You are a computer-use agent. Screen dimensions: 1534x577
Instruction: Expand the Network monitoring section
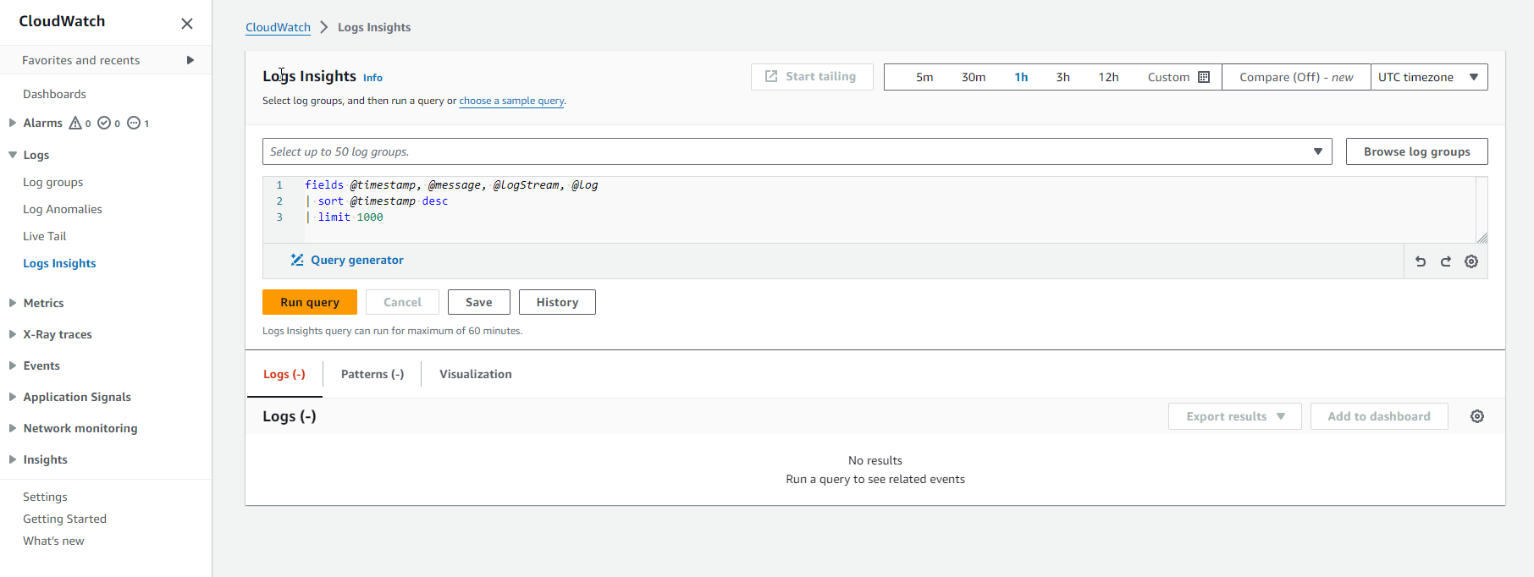[x=13, y=428]
